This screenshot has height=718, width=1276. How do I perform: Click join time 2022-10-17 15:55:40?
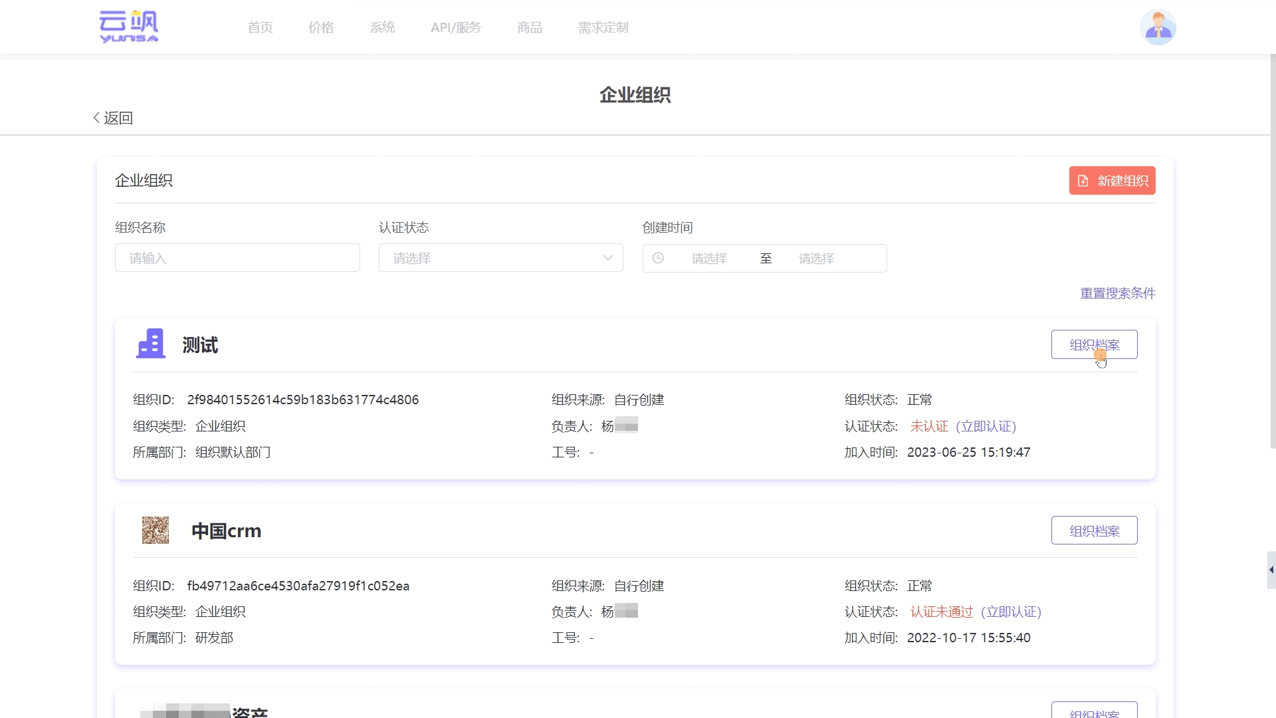[968, 638]
